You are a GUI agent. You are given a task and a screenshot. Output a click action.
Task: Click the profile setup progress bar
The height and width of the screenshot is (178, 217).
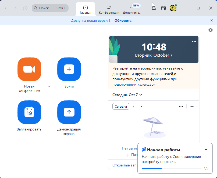171,168
